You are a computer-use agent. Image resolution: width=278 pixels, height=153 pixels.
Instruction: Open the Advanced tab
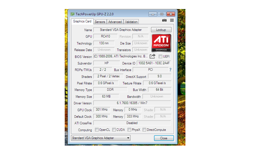point(115,22)
